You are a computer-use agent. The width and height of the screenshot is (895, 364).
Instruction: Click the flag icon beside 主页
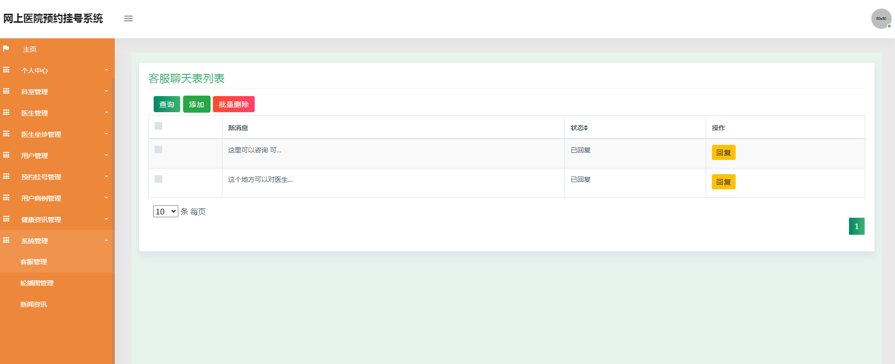(6, 49)
